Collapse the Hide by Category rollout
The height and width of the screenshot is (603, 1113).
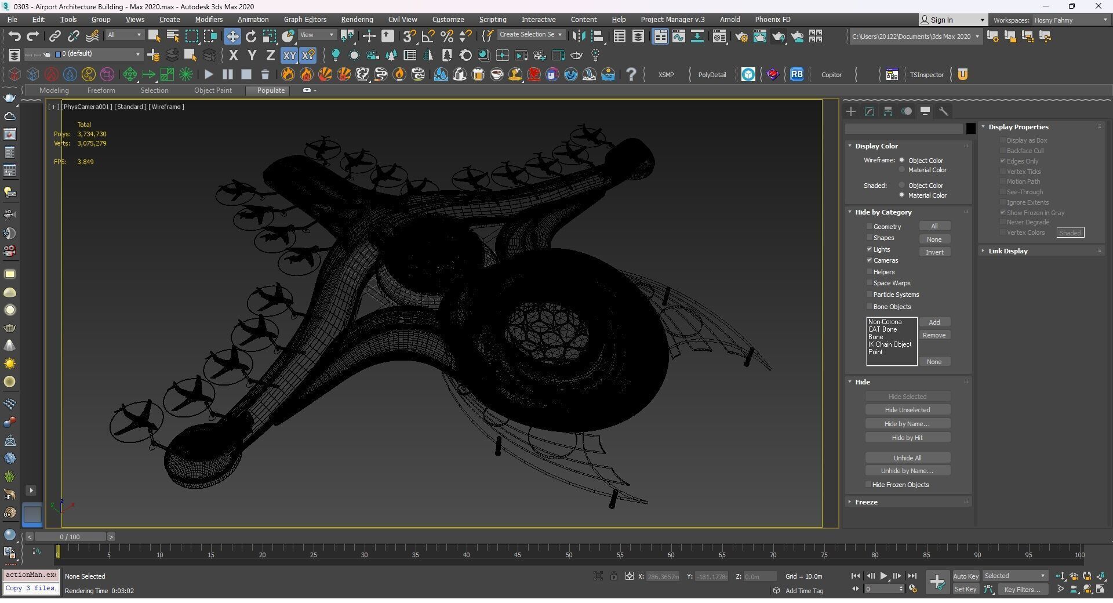tap(883, 212)
